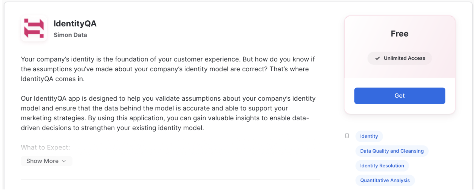
Task: Click the faded 'What to Expect:' heading
Action: 45,147
